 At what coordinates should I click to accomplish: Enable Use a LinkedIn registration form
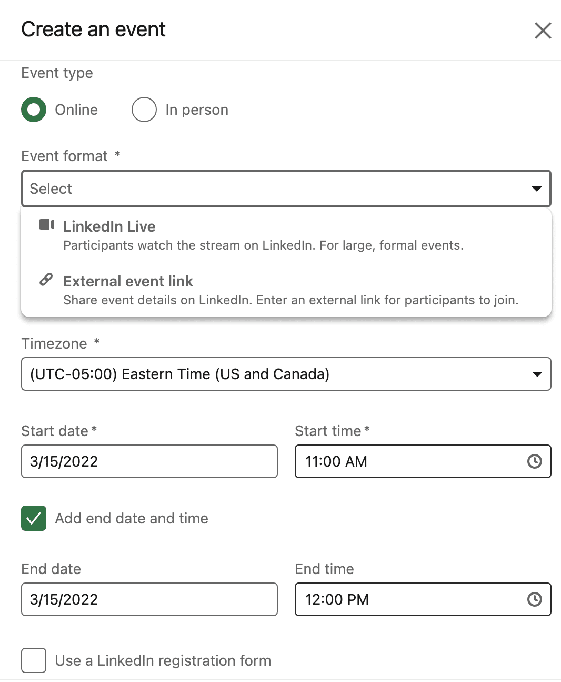pyautogui.click(x=34, y=660)
